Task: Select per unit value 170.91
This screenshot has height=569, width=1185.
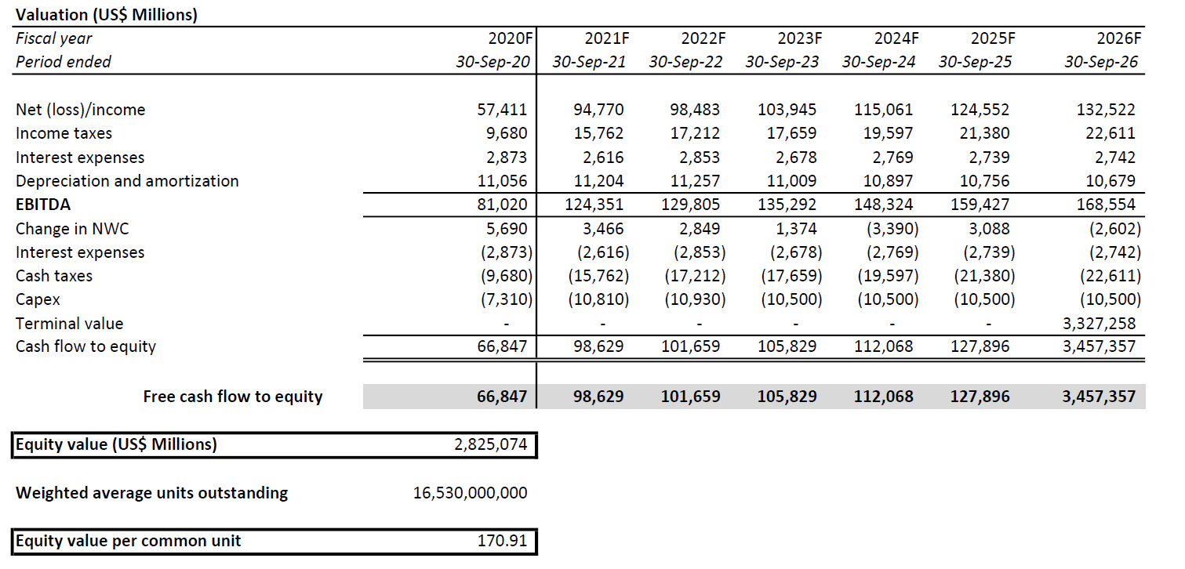Action: (x=503, y=541)
